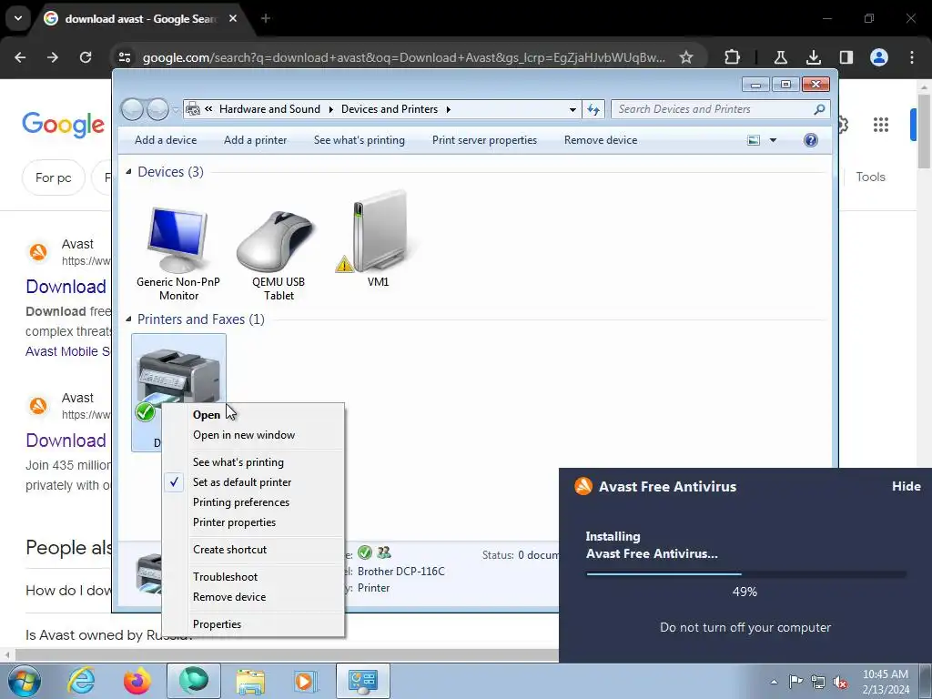
Task: Expand the Devices and Printers breadcrumb arrow
Action: 448,109
